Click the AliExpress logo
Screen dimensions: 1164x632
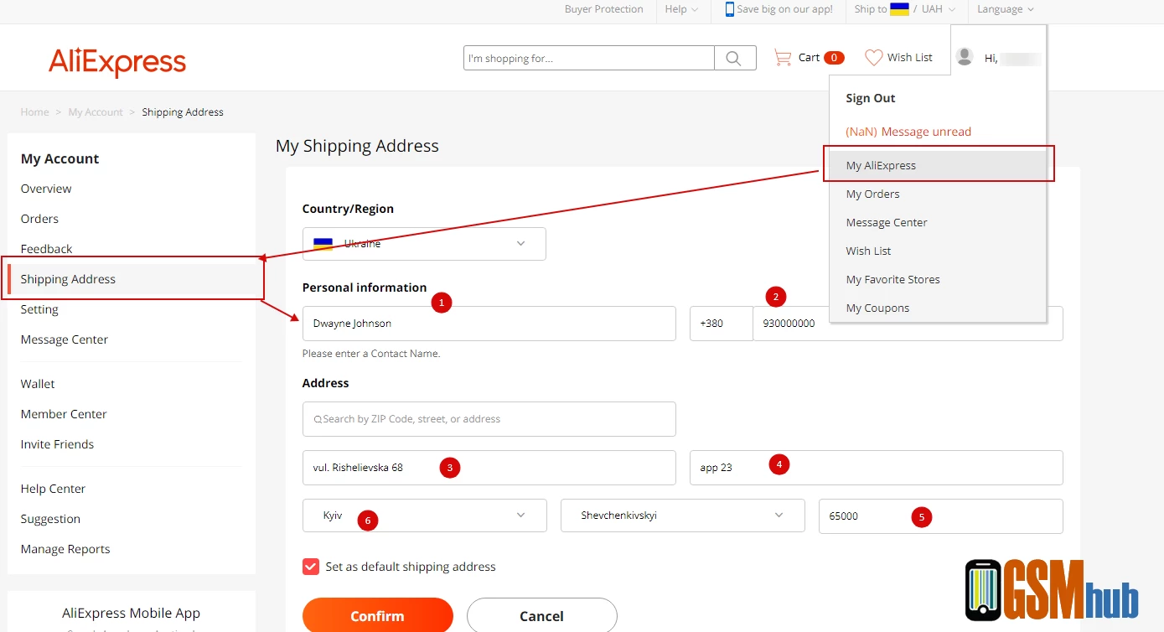click(117, 62)
